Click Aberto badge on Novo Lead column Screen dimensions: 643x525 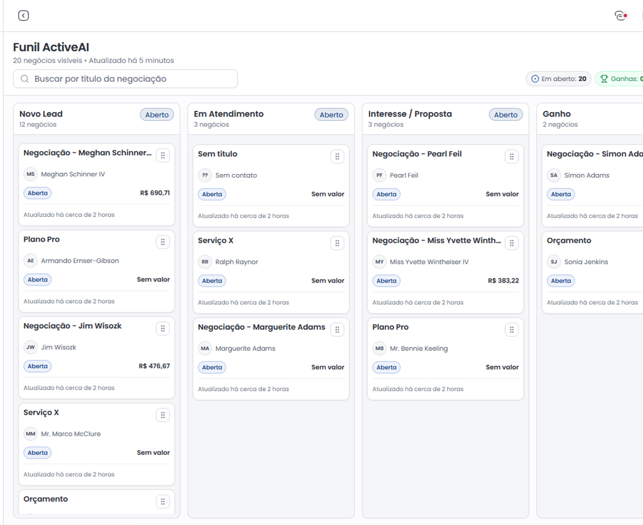coord(157,115)
